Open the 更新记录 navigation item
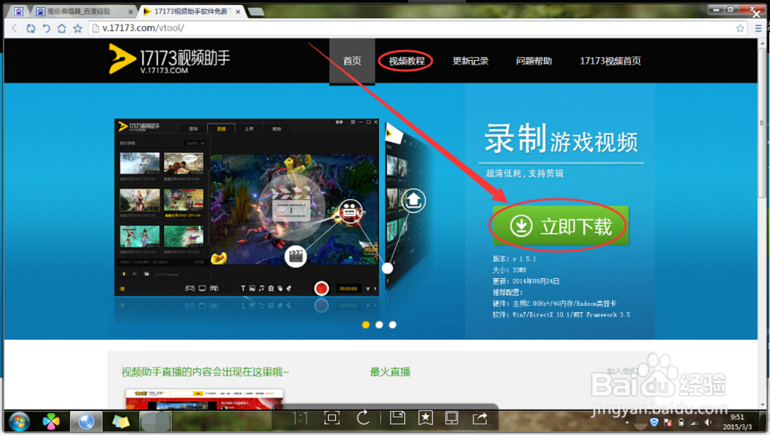Viewport: 770px width, 435px height. 470,61
